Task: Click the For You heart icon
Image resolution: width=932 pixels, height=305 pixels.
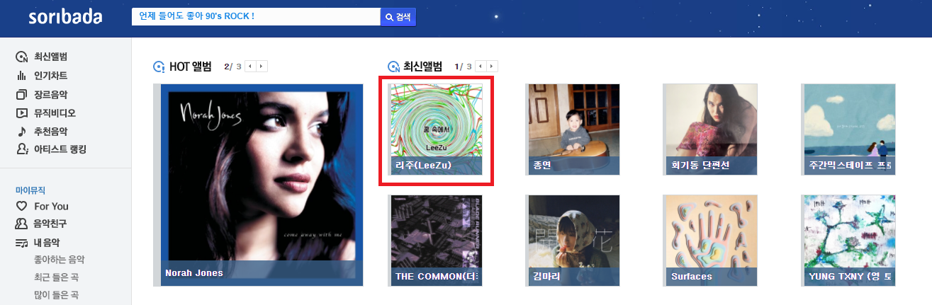Action: pos(21,207)
